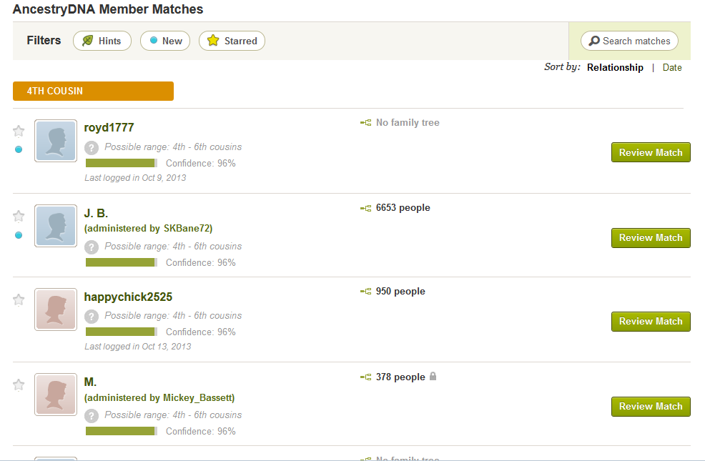The height and width of the screenshot is (461, 705).
Task: Click the question mark help icon under happychick2525
Action: [92, 316]
